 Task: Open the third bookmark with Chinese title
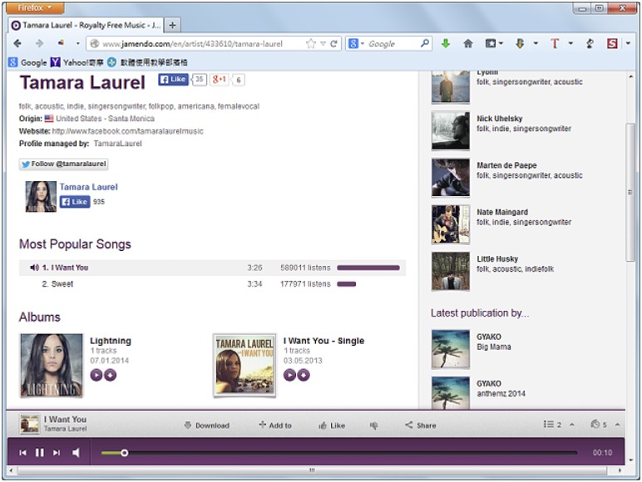(x=147, y=62)
